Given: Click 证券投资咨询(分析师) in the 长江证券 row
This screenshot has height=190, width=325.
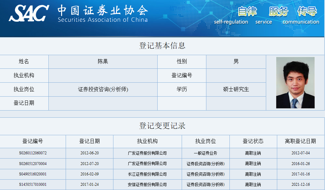Looking at the screenshot, I should (206, 174).
